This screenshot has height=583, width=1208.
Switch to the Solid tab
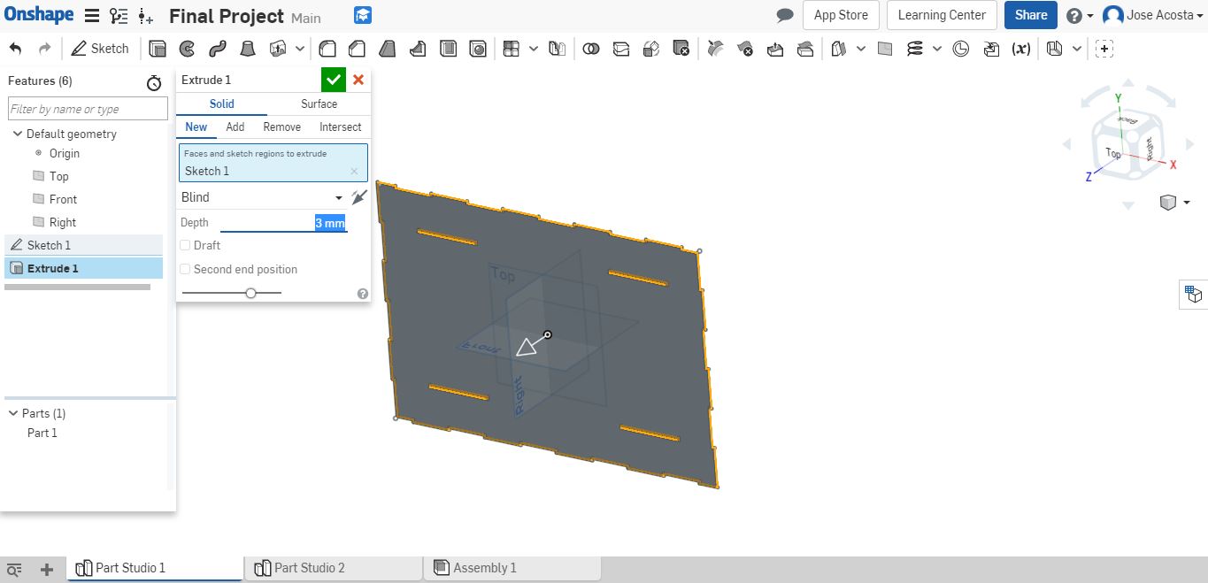click(x=221, y=104)
